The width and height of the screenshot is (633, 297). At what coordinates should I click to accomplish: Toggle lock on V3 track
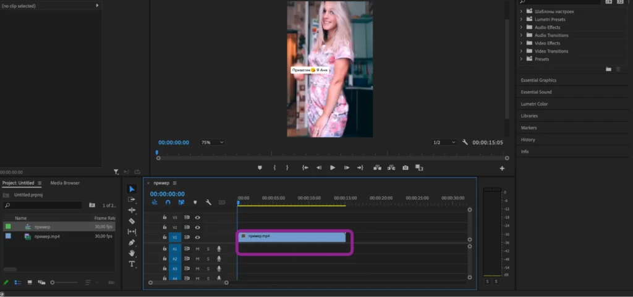coord(164,217)
